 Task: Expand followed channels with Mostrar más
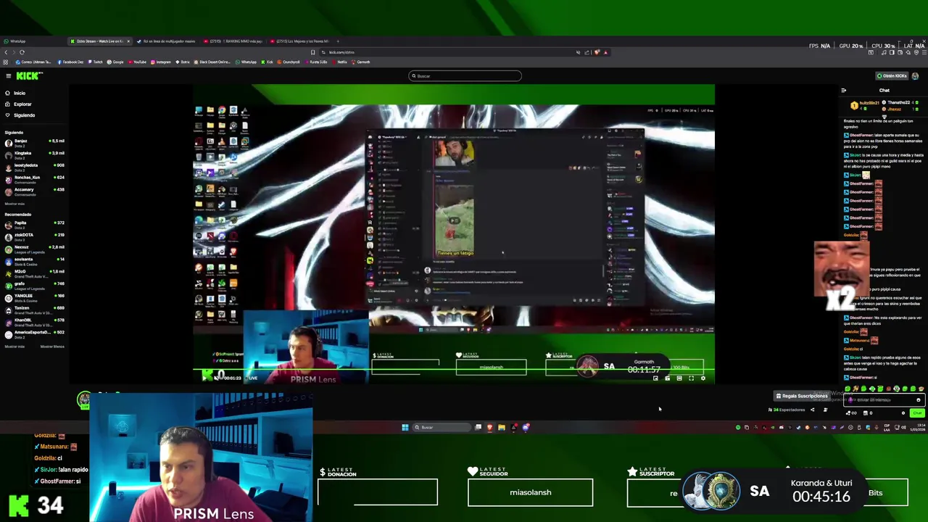click(14, 204)
